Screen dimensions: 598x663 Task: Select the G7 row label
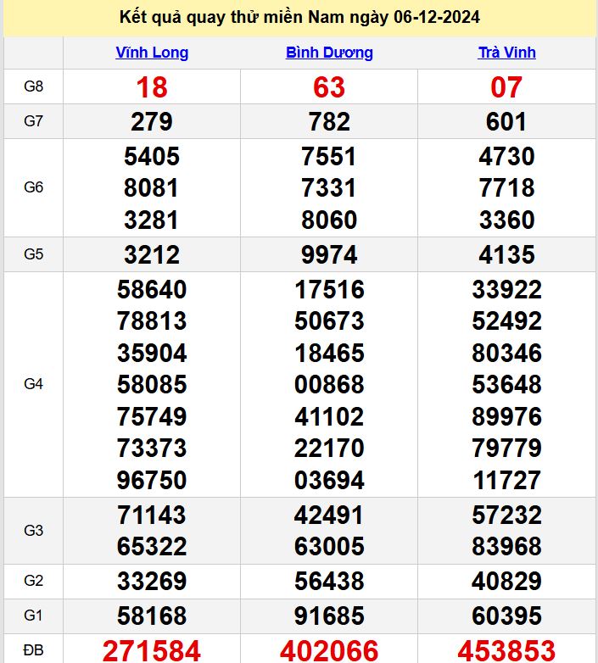[x=33, y=121]
